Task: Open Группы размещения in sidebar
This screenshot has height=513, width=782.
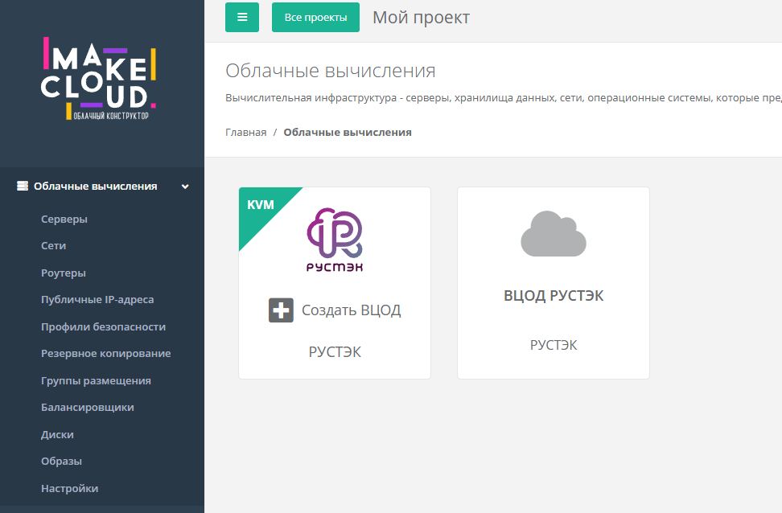Action: (x=96, y=380)
